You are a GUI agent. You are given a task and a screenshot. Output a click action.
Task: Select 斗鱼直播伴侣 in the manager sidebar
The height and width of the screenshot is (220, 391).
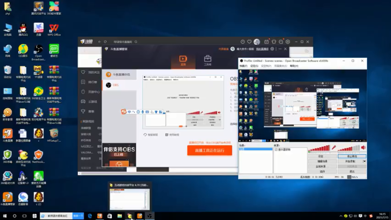click(x=119, y=75)
